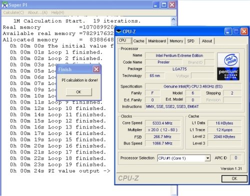Minimize the Super PI window
The image size is (250, 196).
[x=156, y=5]
